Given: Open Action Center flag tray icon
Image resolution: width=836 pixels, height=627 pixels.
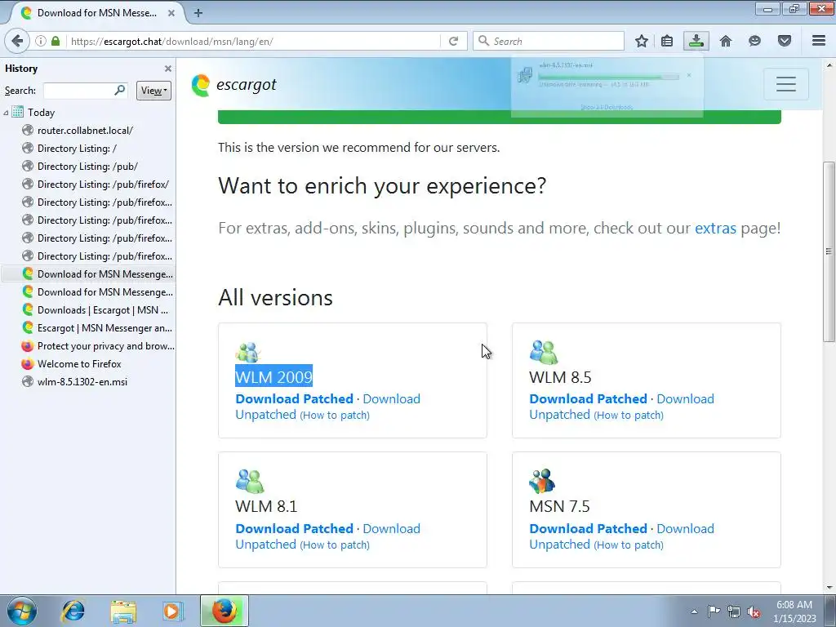Looking at the screenshot, I should click(x=714, y=611).
